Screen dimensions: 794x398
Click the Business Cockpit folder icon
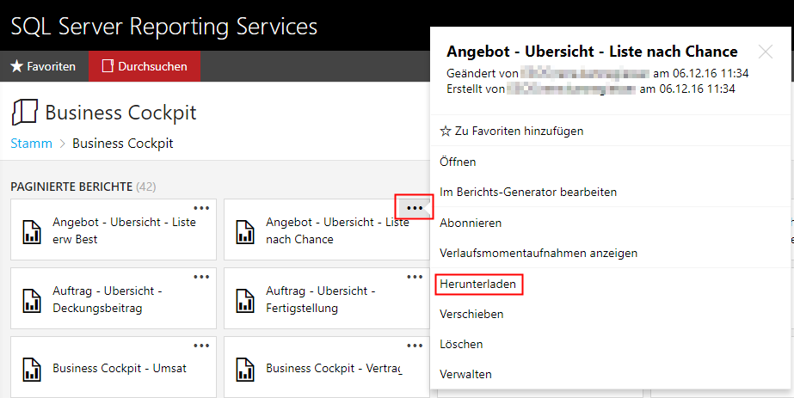point(24,113)
